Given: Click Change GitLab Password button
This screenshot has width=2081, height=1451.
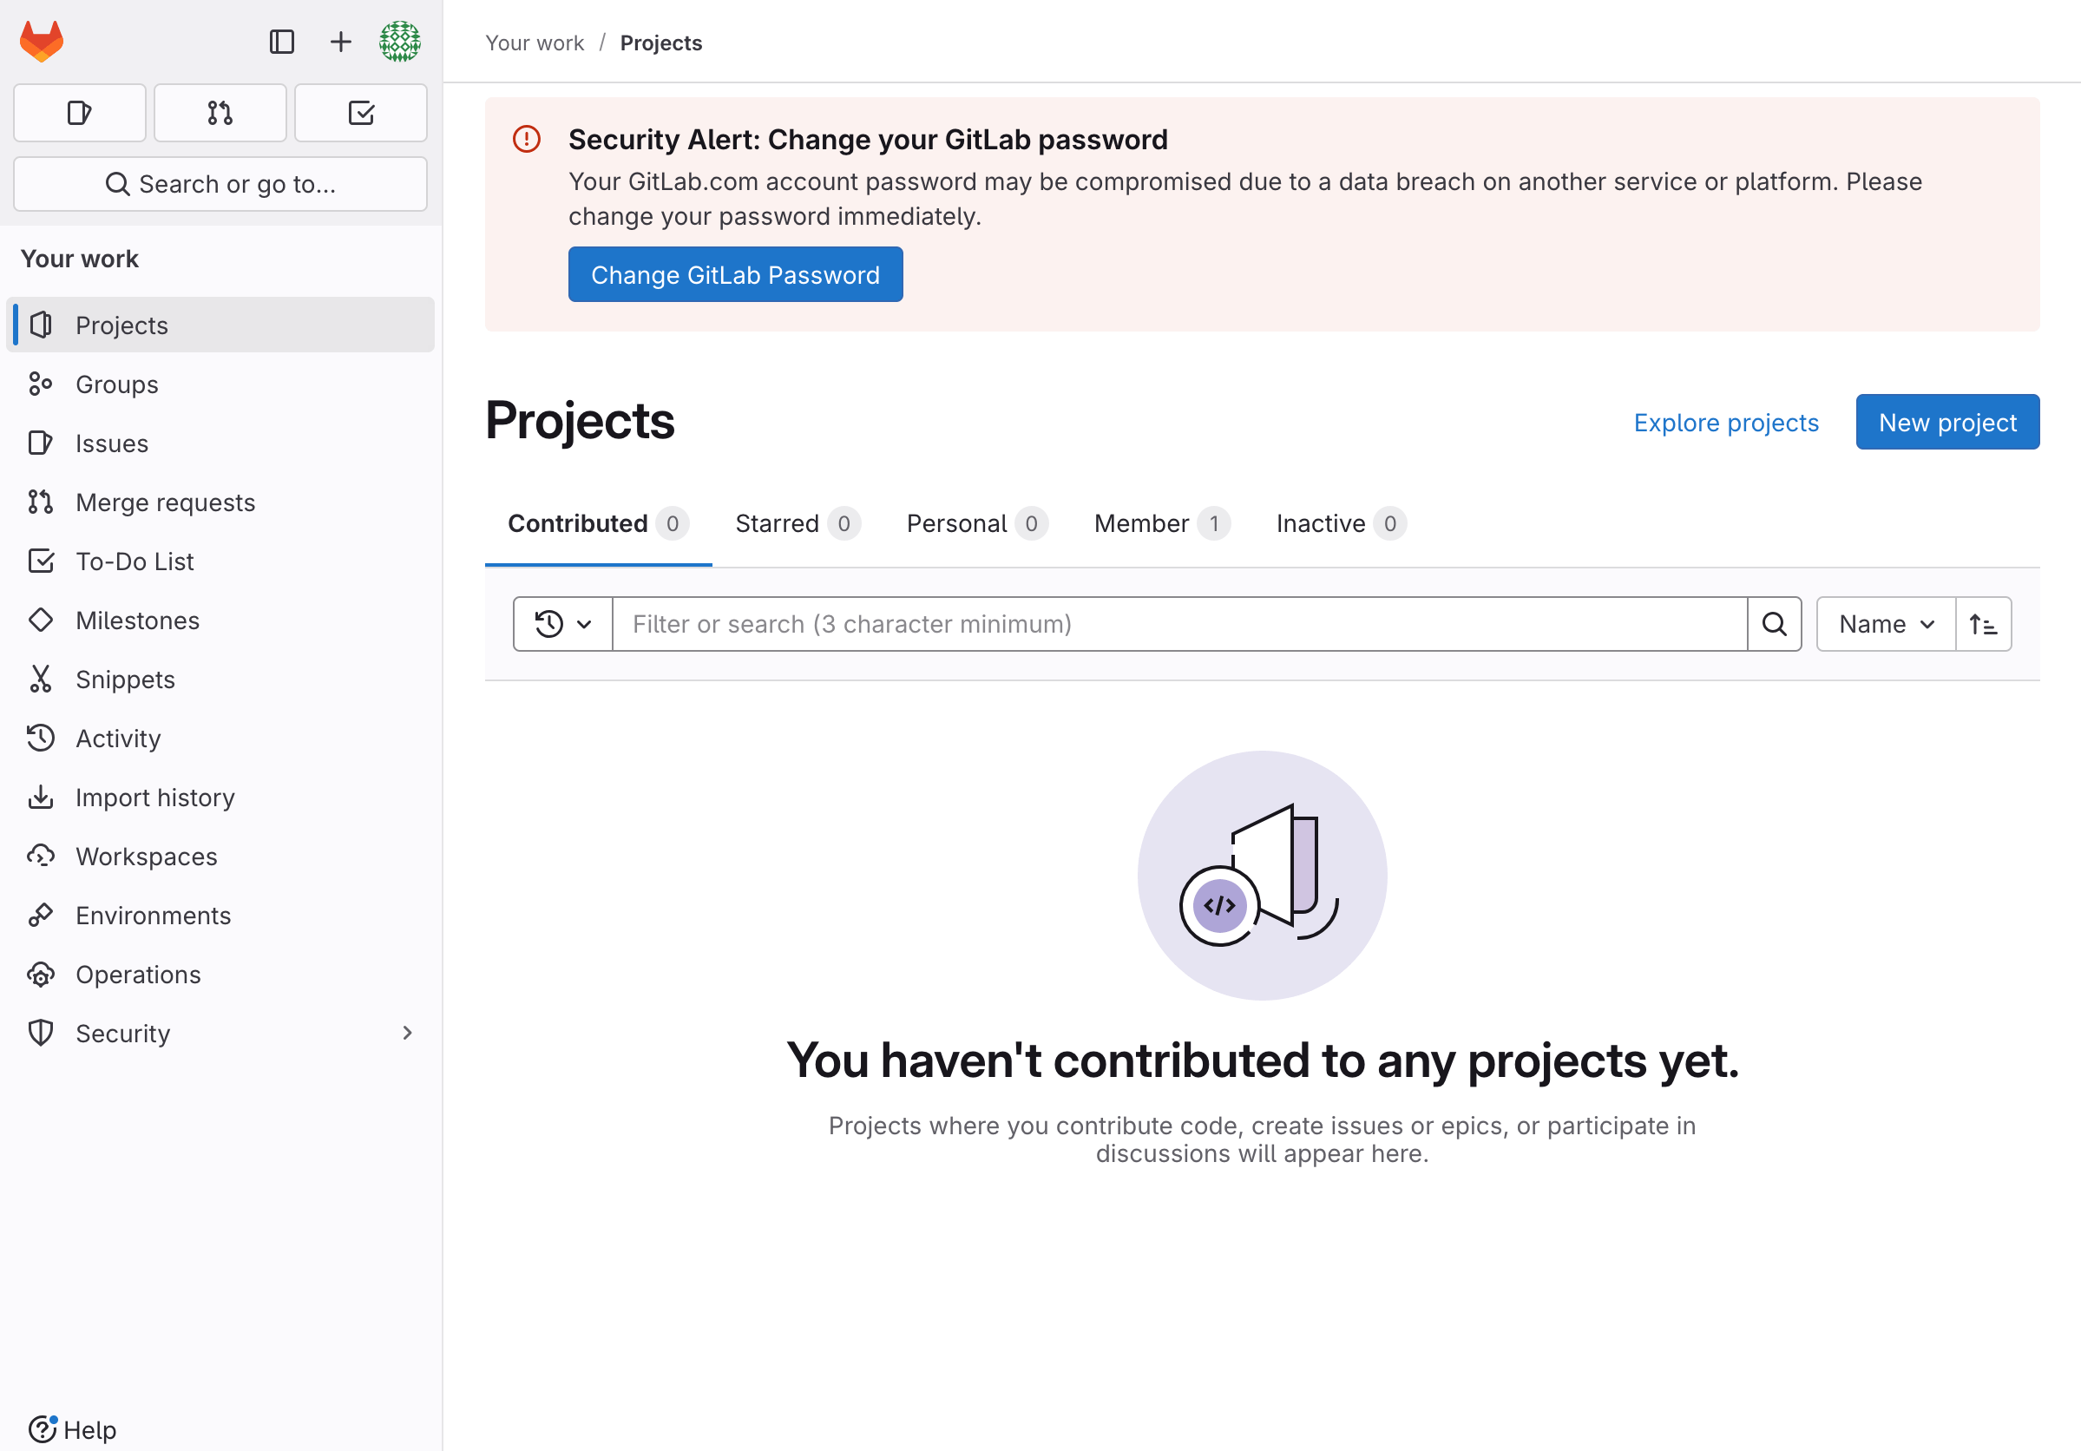Looking at the screenshot, I should pyautogui.click(x=735, y=273).
